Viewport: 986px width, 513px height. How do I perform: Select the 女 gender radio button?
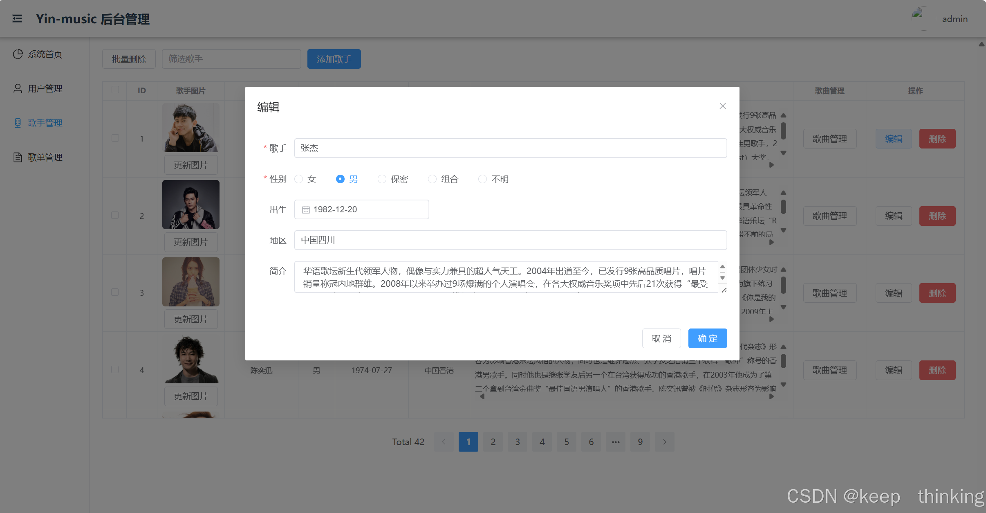(299, 179)
